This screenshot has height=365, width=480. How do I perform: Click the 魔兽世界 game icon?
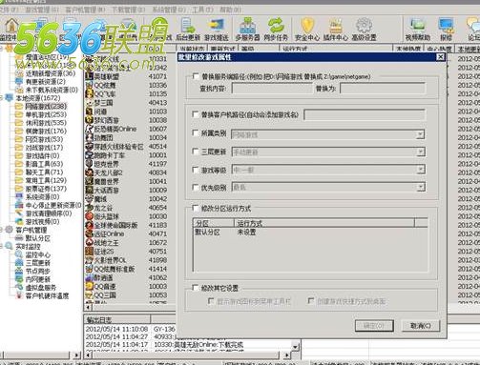[89, 181]
